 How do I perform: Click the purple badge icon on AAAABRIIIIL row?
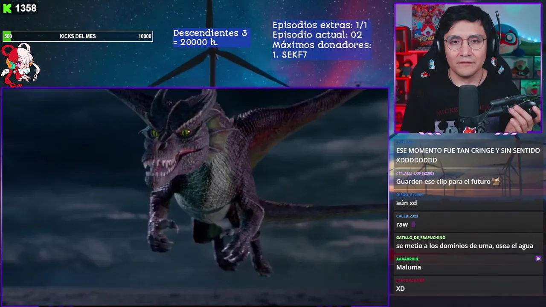(x=538, y=258)
